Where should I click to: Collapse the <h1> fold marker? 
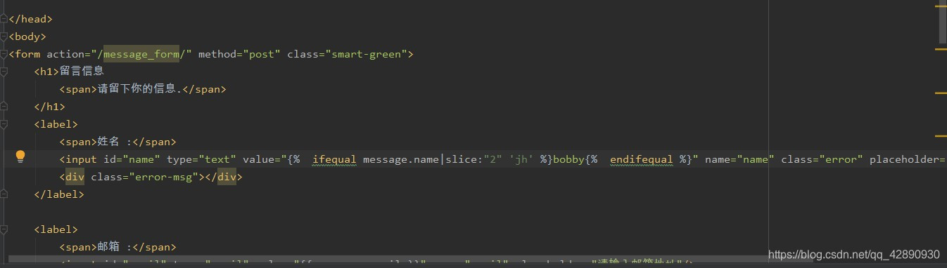pos(4,72)
